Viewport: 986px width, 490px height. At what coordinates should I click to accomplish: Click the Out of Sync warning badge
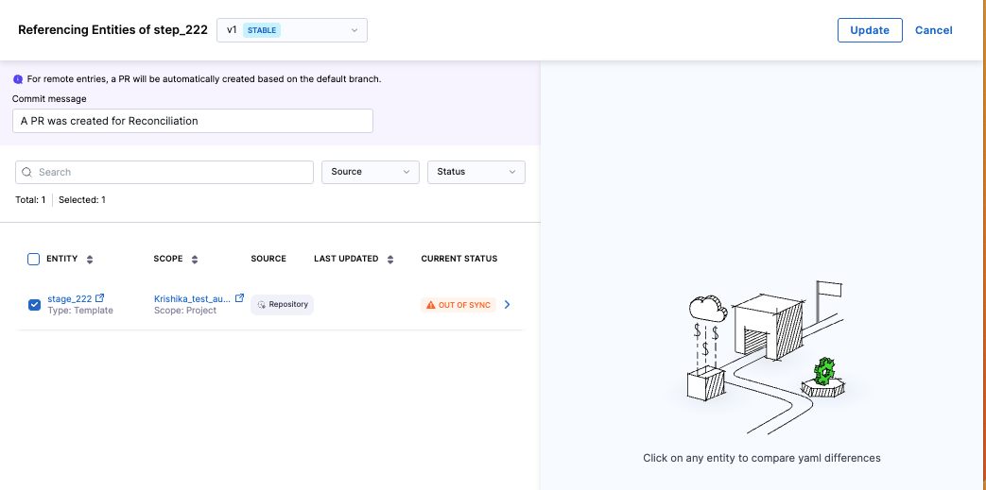458,305
